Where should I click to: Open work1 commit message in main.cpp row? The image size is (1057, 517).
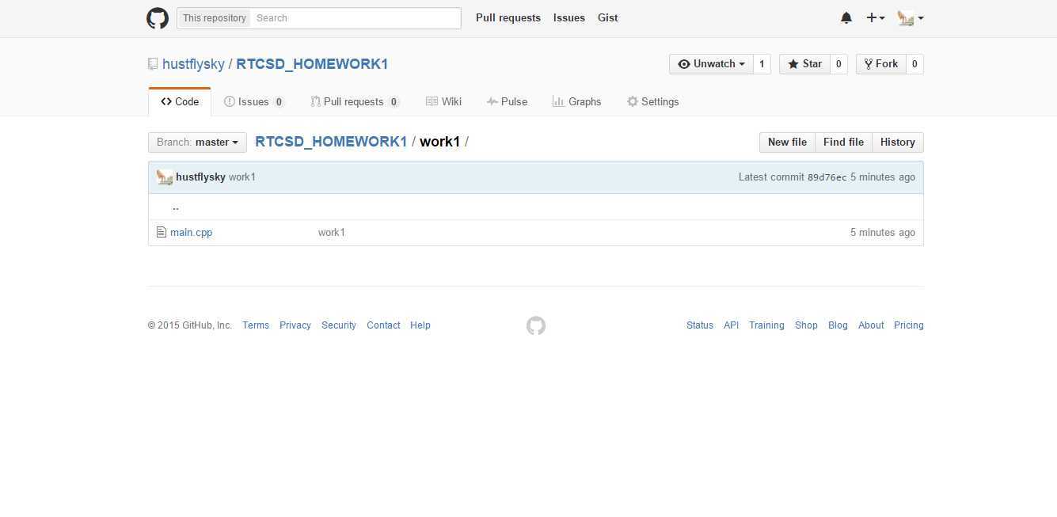tap(332, 233)
